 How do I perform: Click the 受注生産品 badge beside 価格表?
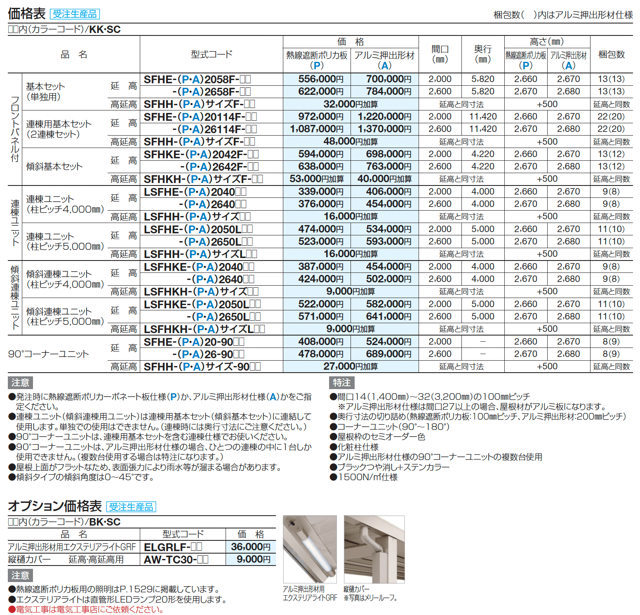pos(75,14)
